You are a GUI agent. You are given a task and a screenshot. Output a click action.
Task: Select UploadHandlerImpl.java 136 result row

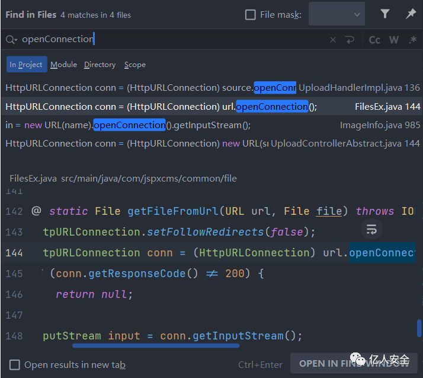pyautogui.click(x=211, y=88)
